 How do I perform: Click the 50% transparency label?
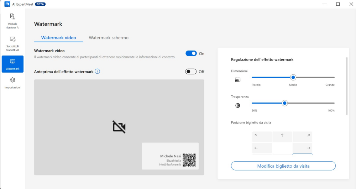coord(254,111)
